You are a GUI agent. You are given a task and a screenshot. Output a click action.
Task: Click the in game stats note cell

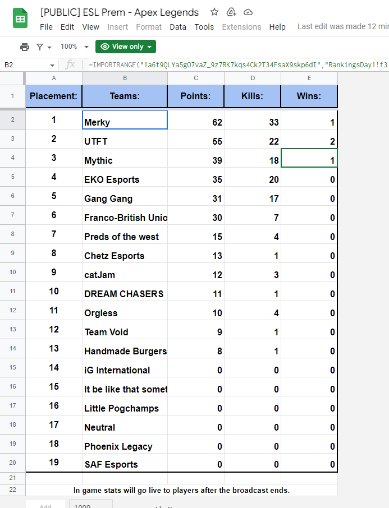182,490
